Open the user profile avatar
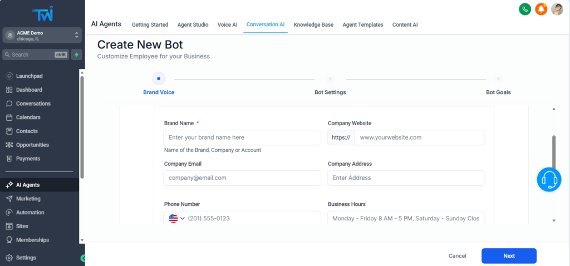Screen dimensions: 570x266 [557, 9]
